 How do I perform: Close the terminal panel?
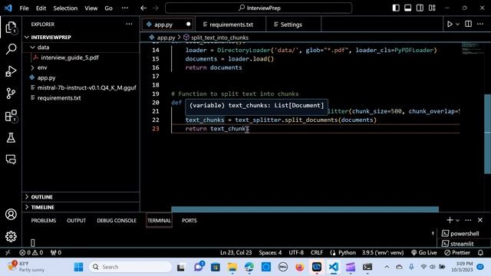(480, 220)
